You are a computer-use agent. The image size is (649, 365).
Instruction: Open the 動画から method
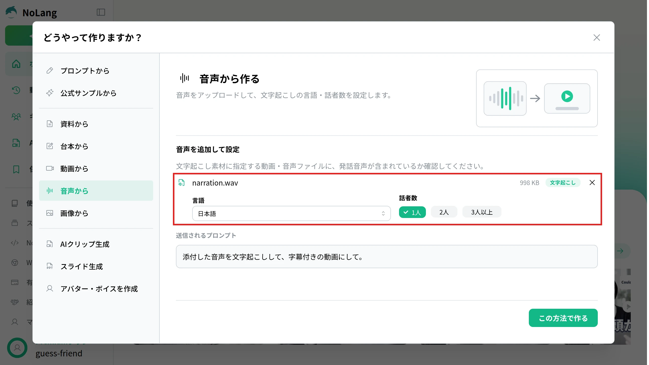click(x=96, y=168)
